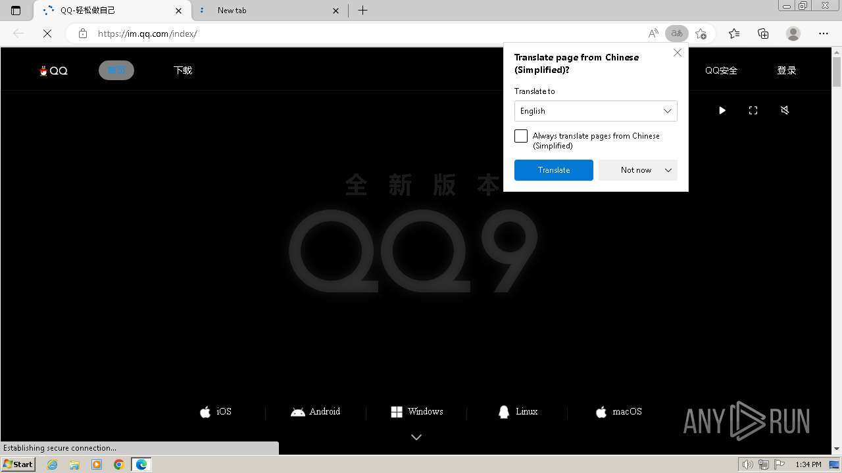Image resolution: width=842 pixels, height=473 pixels.
Task: Play the QQ9 promo video
Action: (722, 110)
